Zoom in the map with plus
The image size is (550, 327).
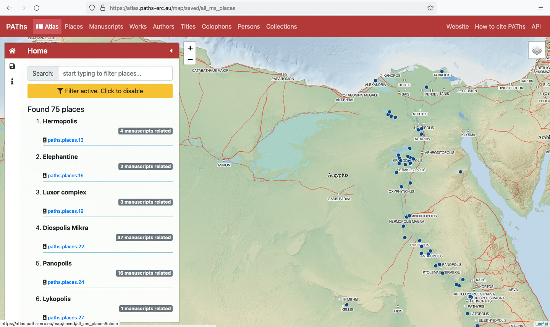[190, 48]
